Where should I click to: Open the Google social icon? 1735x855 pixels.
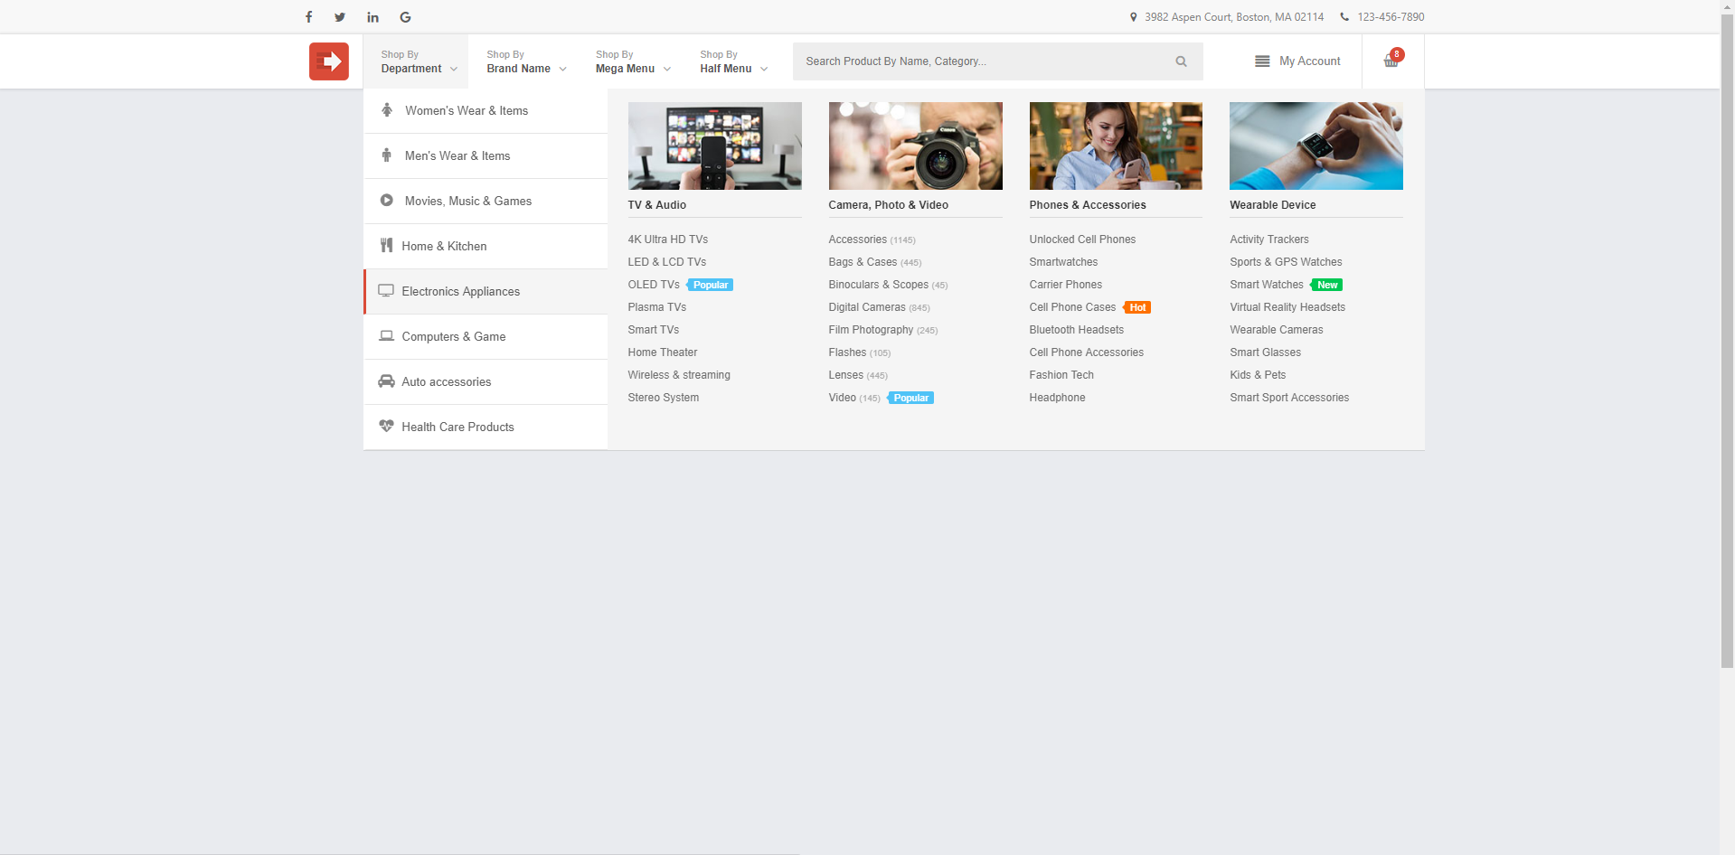coord(405,17)
